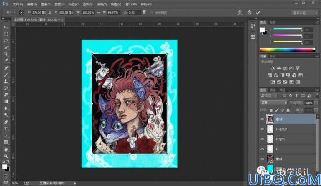
Task: Cancel the transform with the circle-slash icon
Action: coord(250,12)
